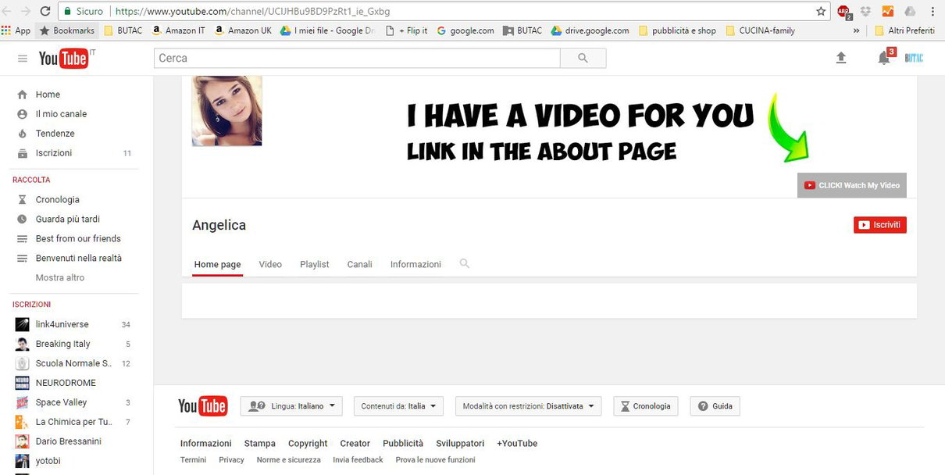Click yotobi channel avatar
The height and width of the screenshot is (475, 945).
[x=23, y=461]
